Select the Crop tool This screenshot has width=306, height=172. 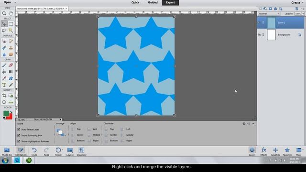pyautogui.click(x=4, y=96)
